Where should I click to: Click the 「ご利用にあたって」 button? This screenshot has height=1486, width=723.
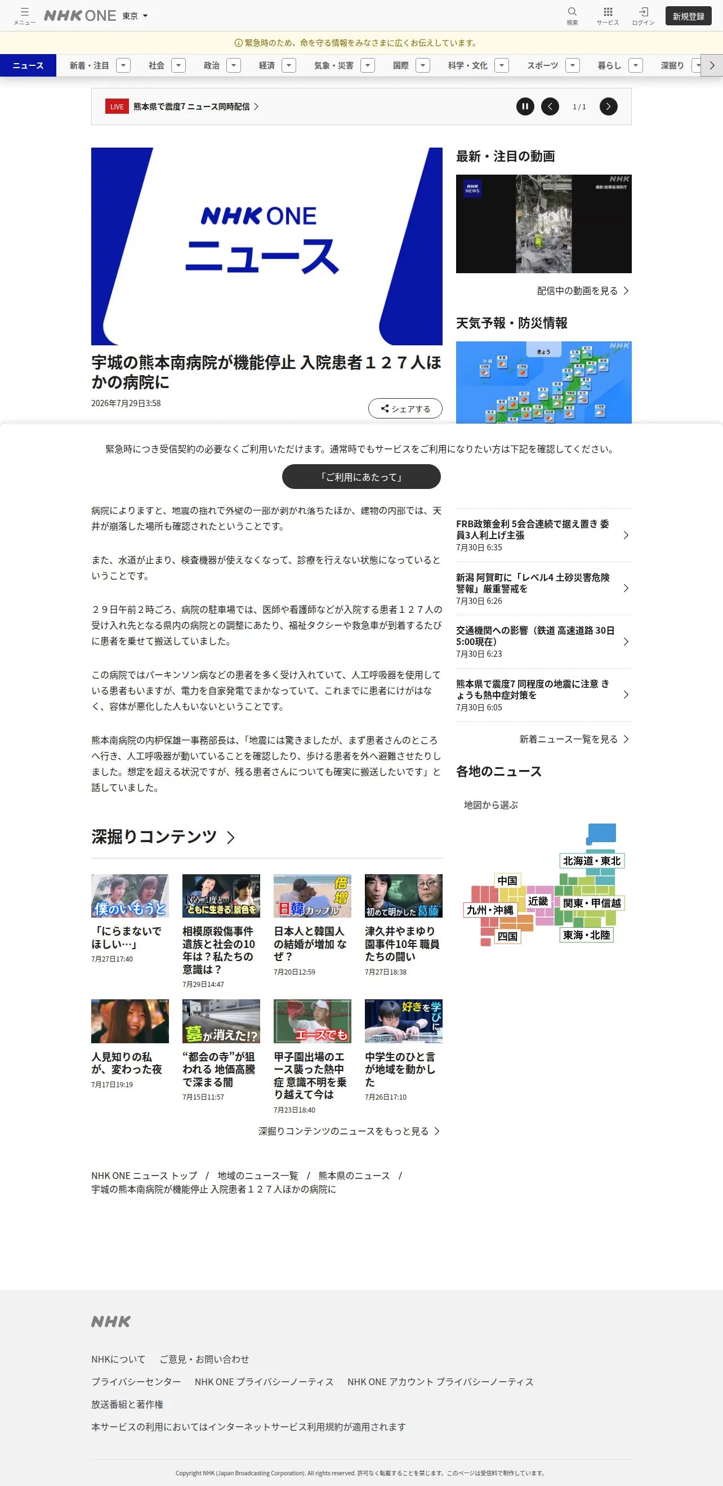(x=361, y=477)
